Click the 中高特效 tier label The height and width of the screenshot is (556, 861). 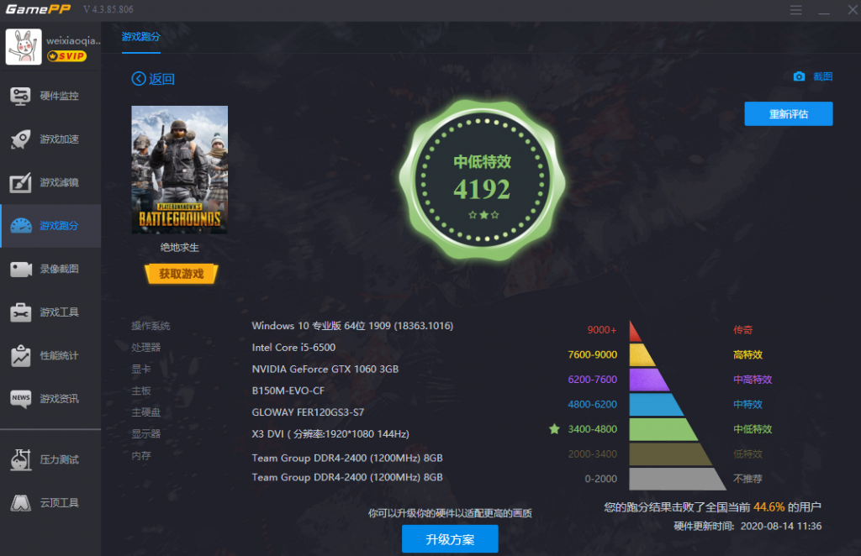[x=753, y=380]
